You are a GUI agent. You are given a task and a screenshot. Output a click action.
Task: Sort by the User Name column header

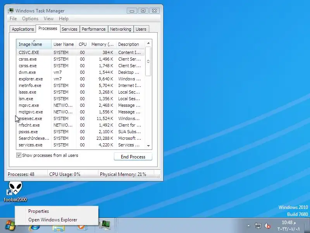[x=64, y=44]
